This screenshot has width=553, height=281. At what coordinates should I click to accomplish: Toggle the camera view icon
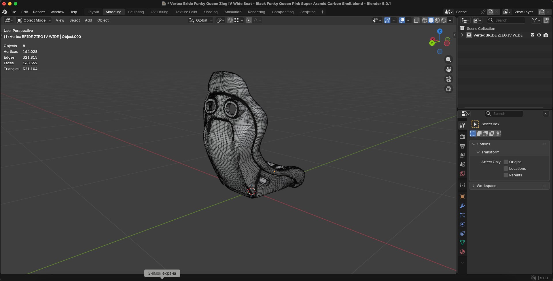(x=448, y=79)
